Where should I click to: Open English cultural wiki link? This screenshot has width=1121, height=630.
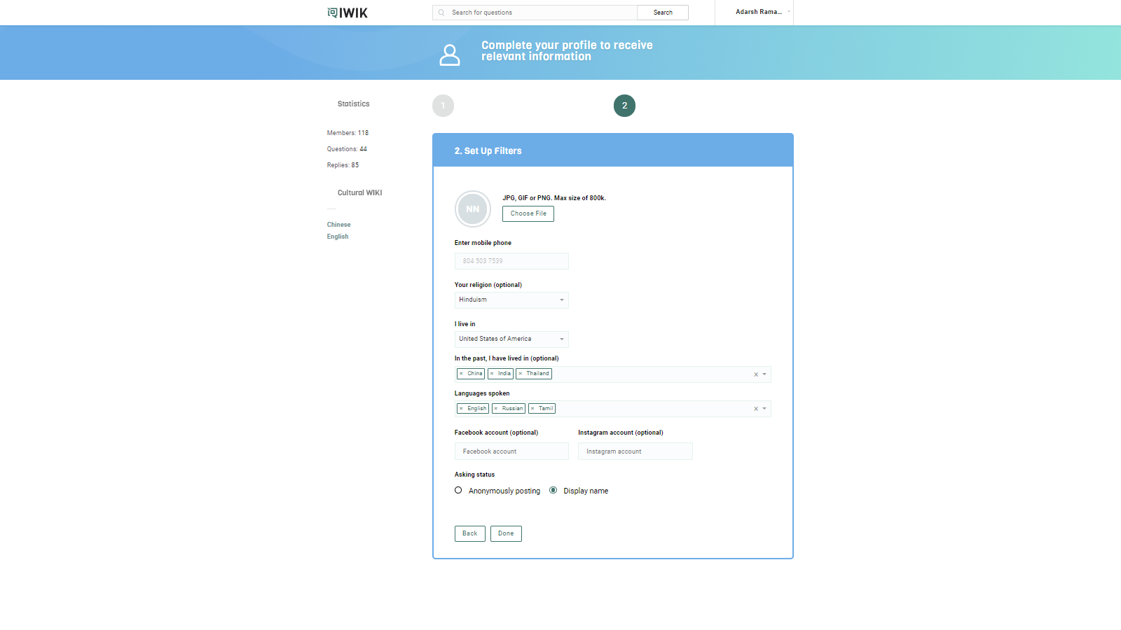point(338,237)
